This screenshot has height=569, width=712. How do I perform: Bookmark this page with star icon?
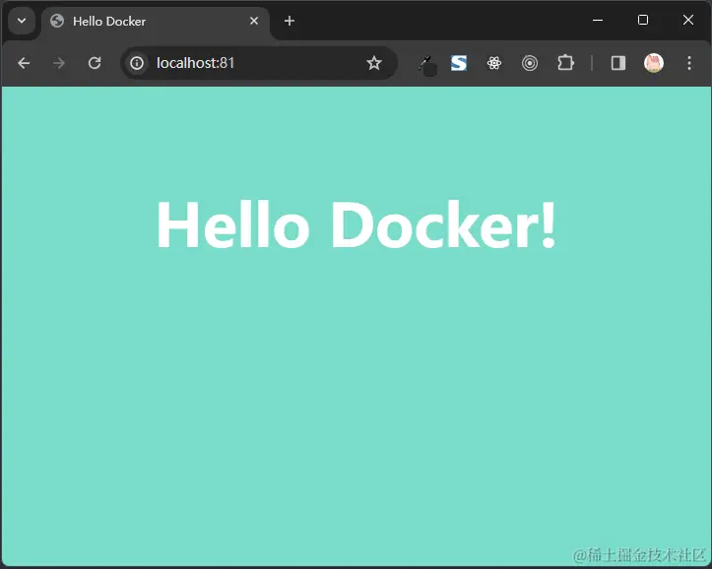[373, 63]
